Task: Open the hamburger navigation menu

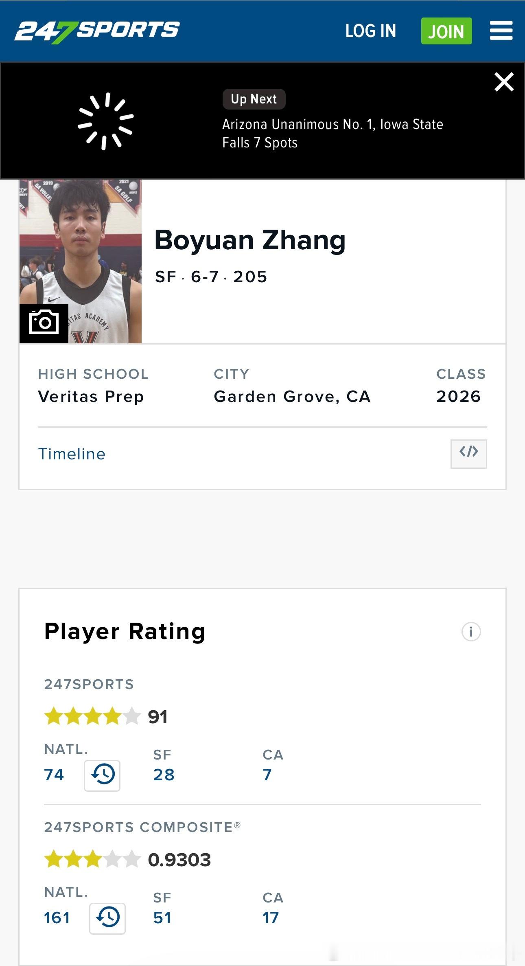Action: click(x=501, y=31)
